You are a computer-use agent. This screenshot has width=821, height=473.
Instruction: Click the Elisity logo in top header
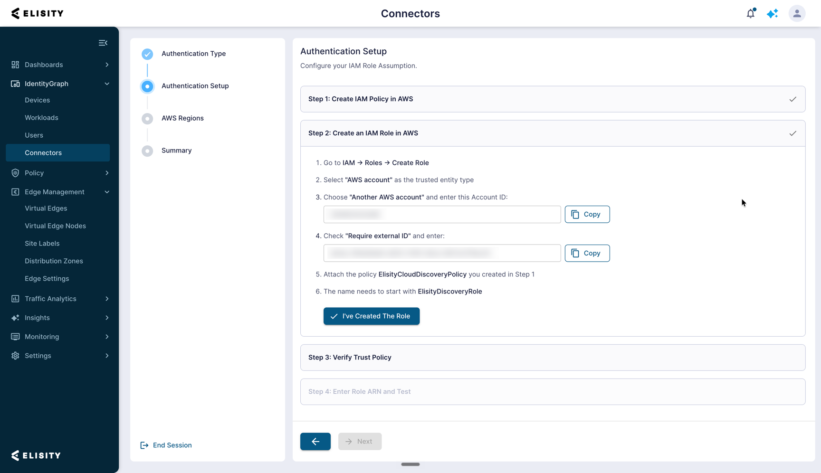38,13
